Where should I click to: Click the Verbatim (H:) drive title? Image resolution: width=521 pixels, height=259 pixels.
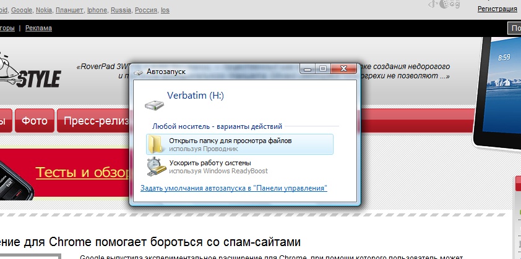(x=196, y=96)
